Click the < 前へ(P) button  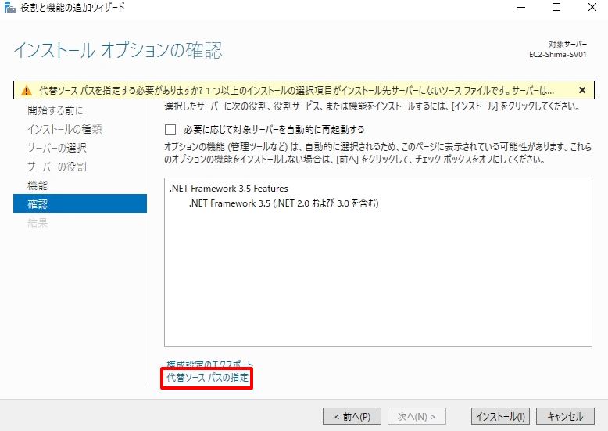(352, 416)
